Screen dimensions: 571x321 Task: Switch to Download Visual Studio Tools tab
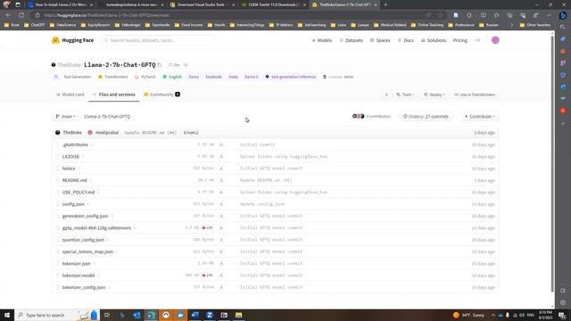(x=202, y=4)
